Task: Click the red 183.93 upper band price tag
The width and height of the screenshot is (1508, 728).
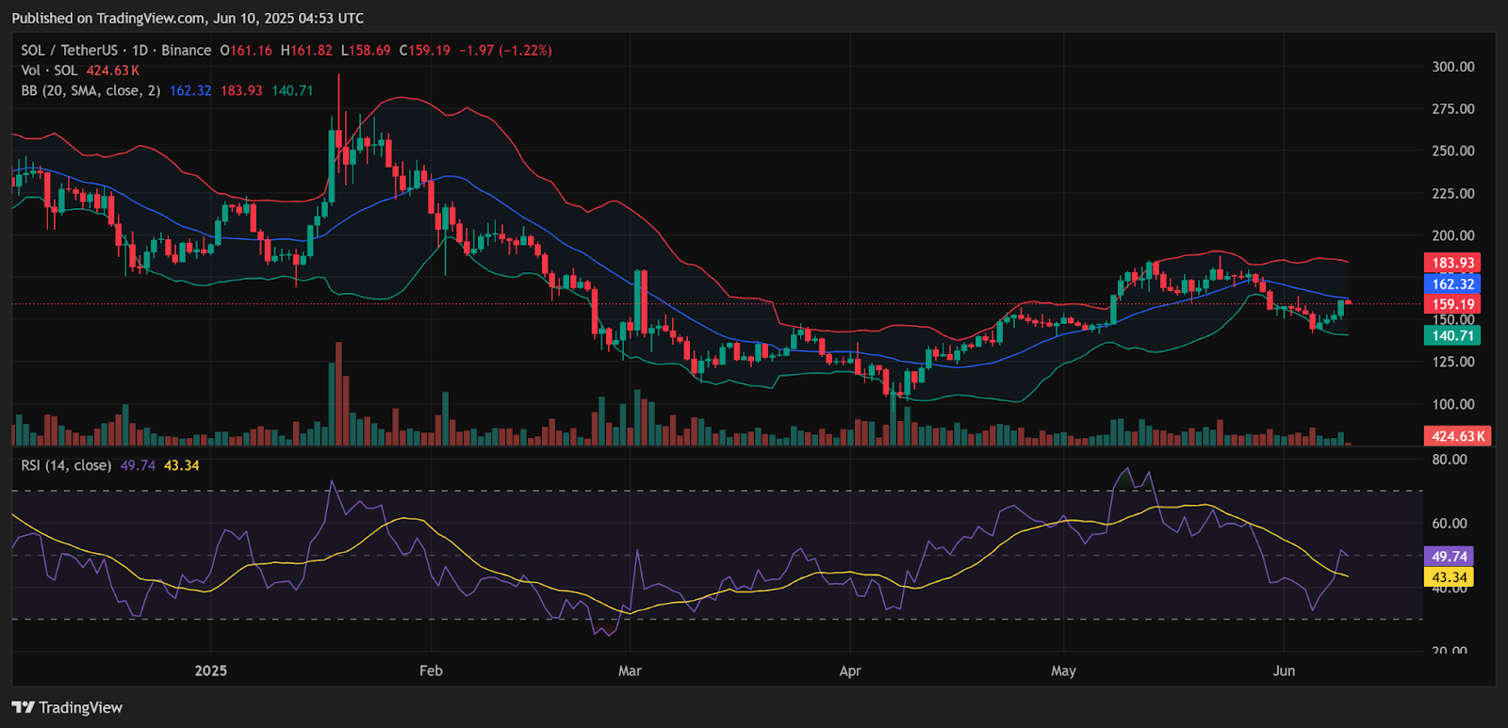Action: (1451, 263)
